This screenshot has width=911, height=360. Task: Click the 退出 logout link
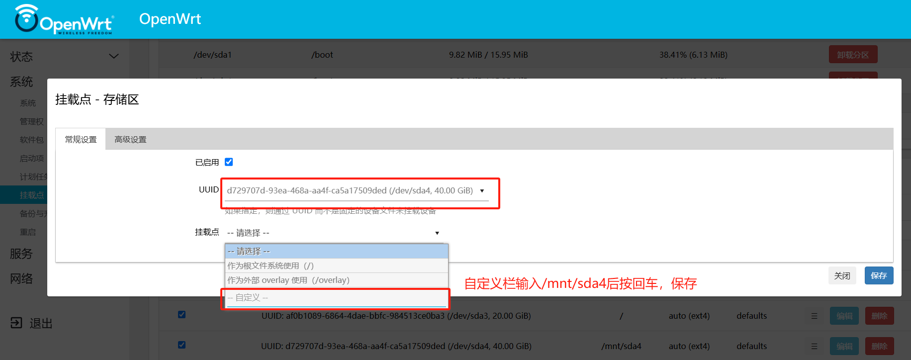click(x=41, y=323)
